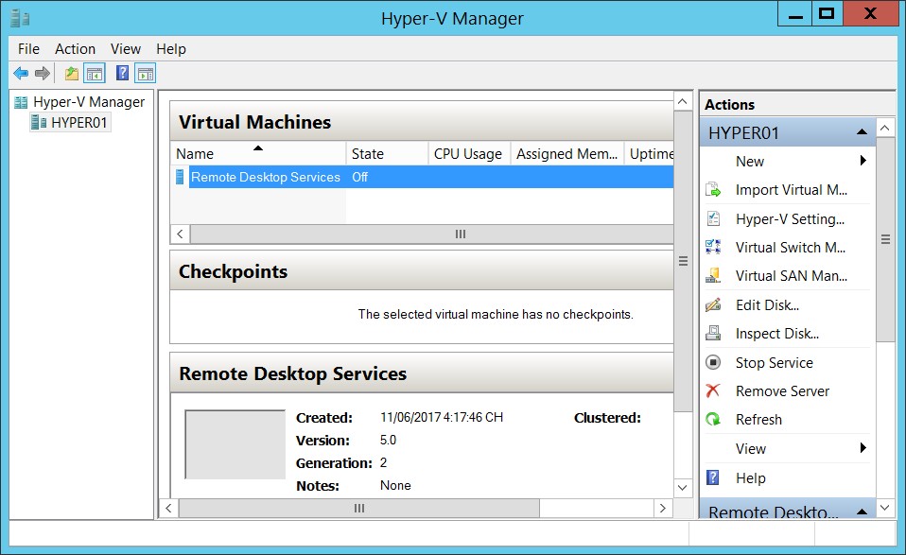The image size is (906, 555).
Task: Click the Virtual Switch Manager icon
Action: (x=713, y=247)
